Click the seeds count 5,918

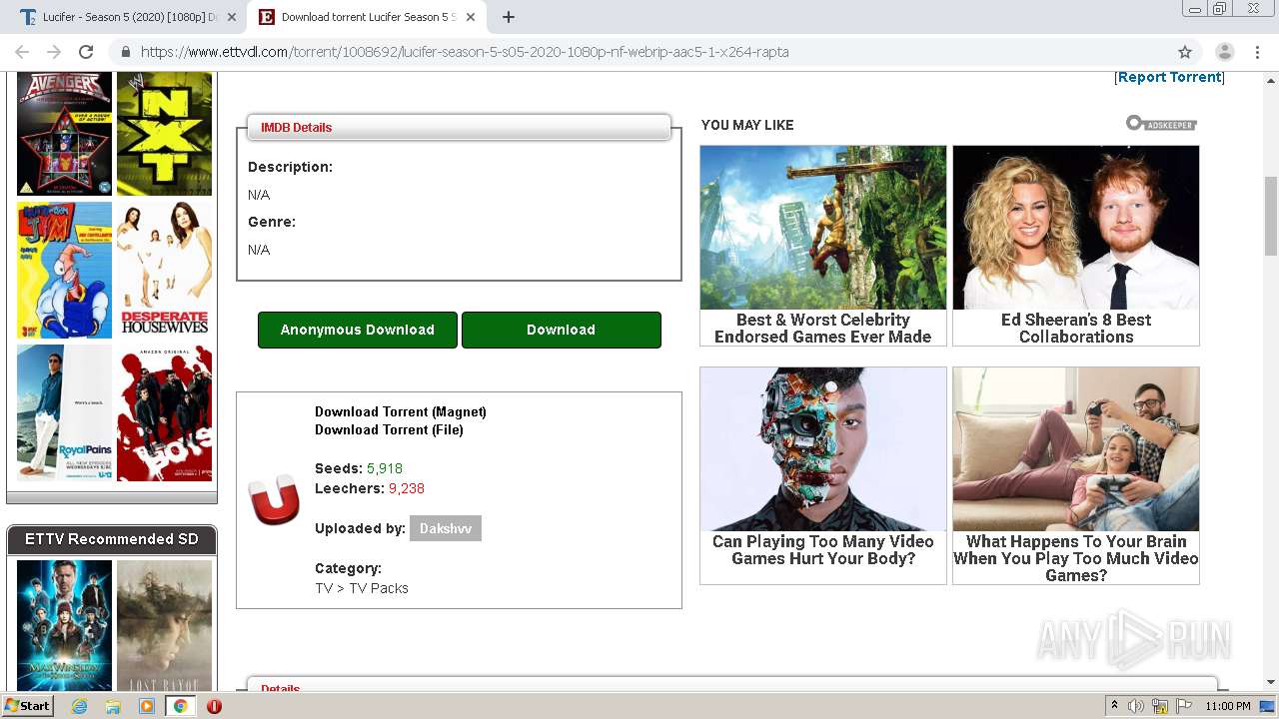[x=385, y=468]
